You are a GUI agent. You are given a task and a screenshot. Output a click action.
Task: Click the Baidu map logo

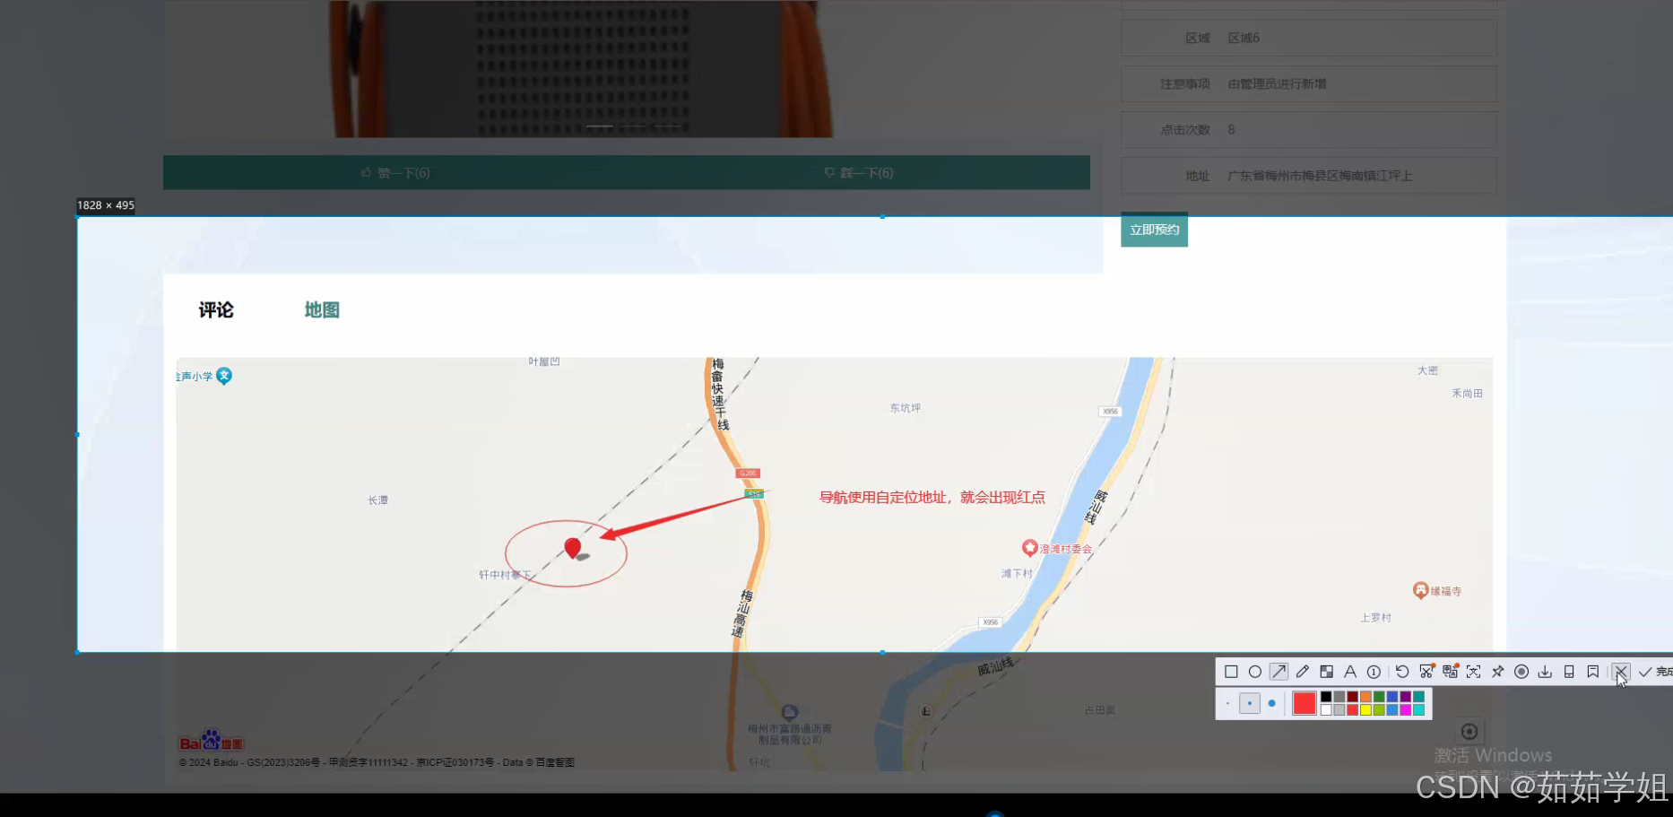211,741
